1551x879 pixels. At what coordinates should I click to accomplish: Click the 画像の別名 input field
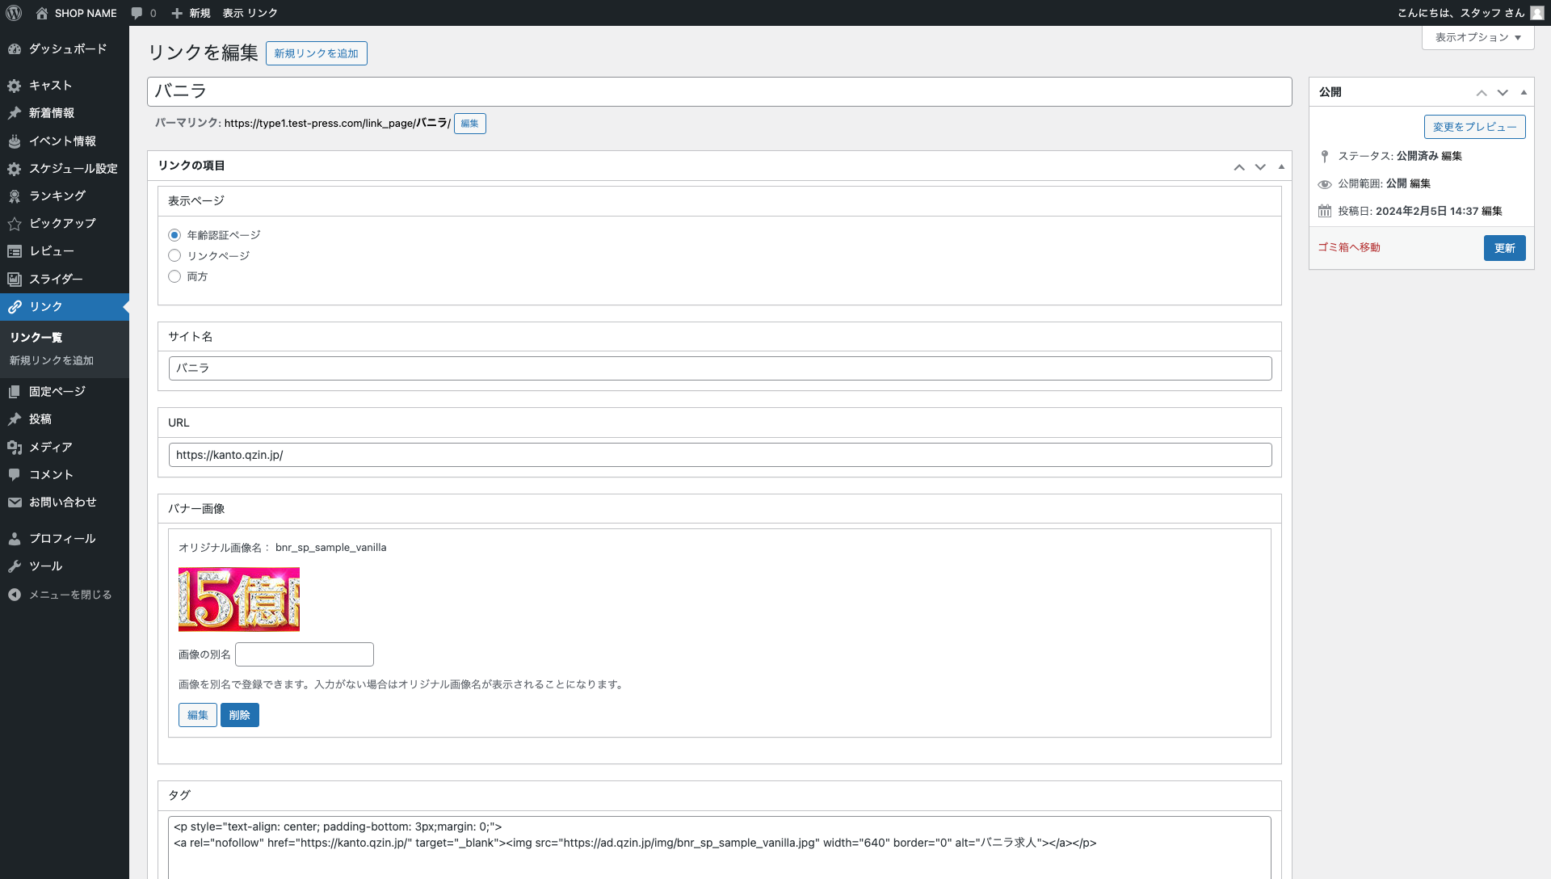[x=305, y=654]
